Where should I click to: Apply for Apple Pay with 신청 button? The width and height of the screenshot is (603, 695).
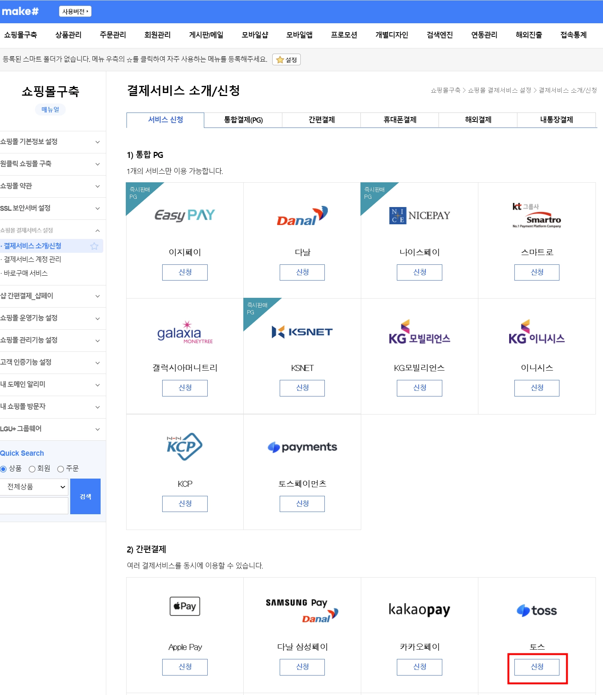pos(185,667)
